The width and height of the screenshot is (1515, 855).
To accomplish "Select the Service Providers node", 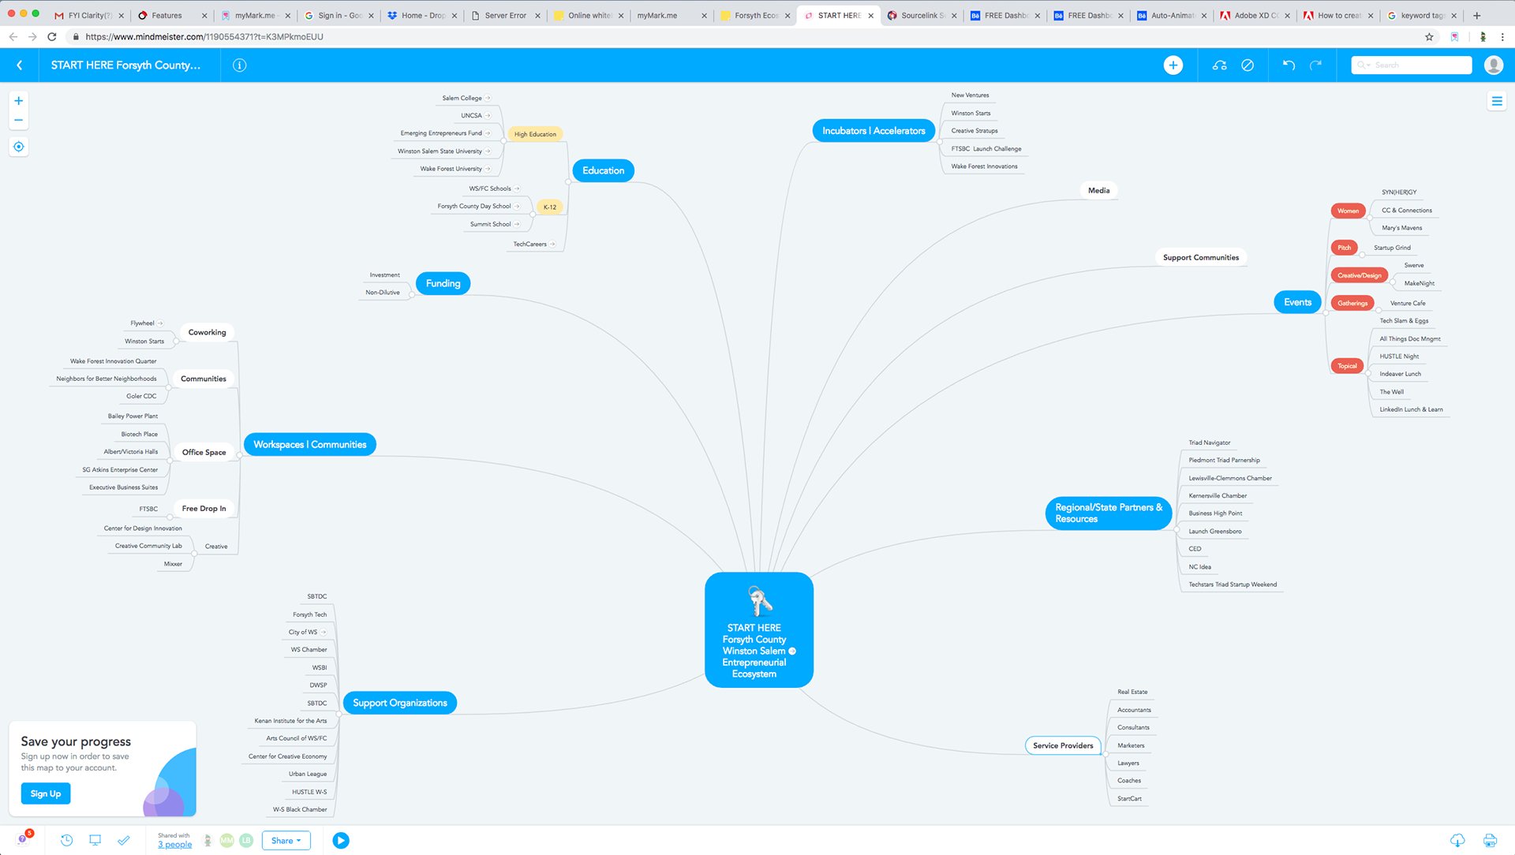I will pyautogui.click(x=1063, y=745).
